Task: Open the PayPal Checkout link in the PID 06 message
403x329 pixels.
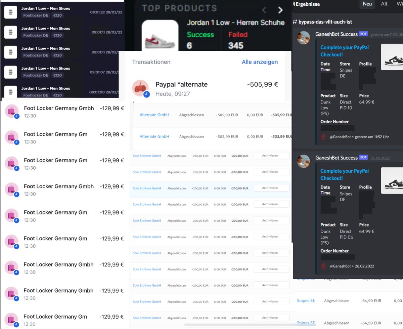Action: [345, 174]
